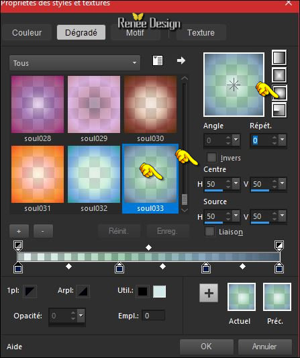Image resolution: width=300 pixels, height=358 pixels.
Task: Enable the Invers checkbox
Action: [x=211, y=158]
